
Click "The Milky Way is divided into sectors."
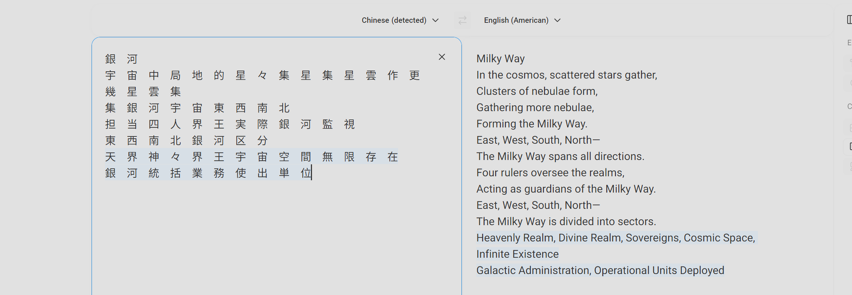pos(566,222)
